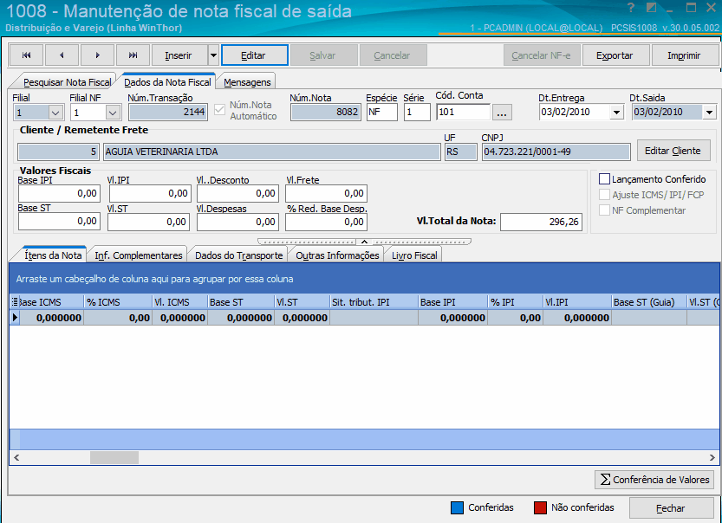Click the grid column chooser icon

[15, 301]
